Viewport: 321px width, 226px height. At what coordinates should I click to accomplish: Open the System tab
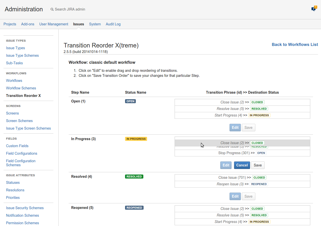[95, 24]
